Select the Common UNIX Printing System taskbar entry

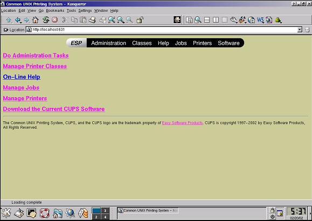point(148,210)
